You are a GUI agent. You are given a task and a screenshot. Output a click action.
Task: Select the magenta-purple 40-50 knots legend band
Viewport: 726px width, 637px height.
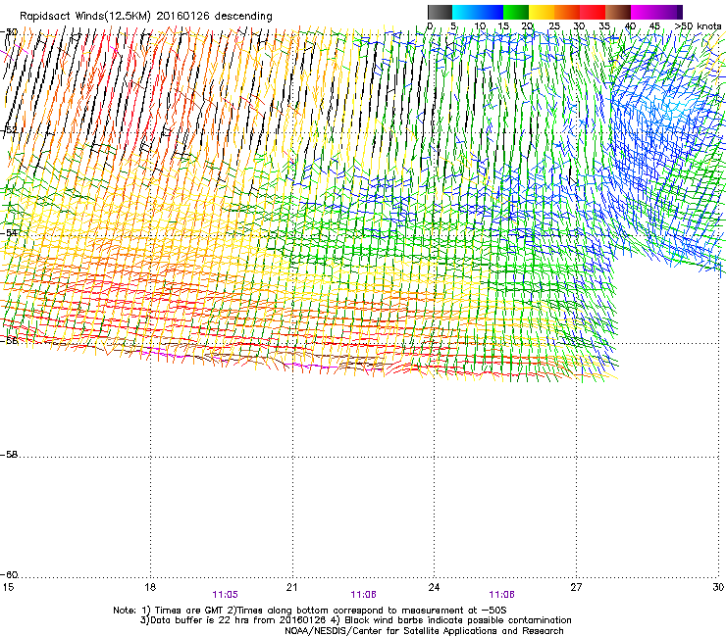[x=656, y=12]
